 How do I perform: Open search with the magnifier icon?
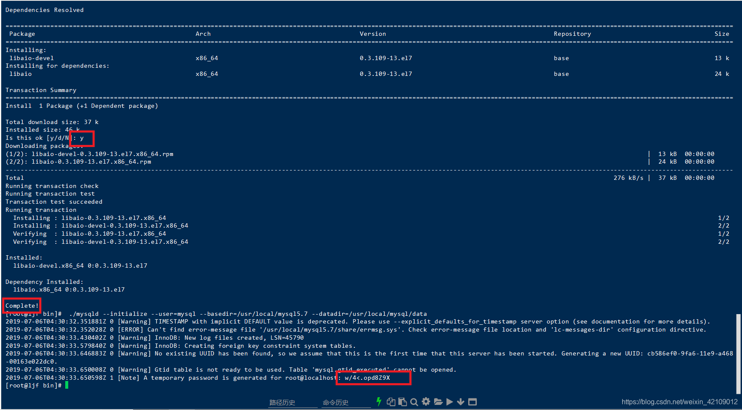point(414,402)
